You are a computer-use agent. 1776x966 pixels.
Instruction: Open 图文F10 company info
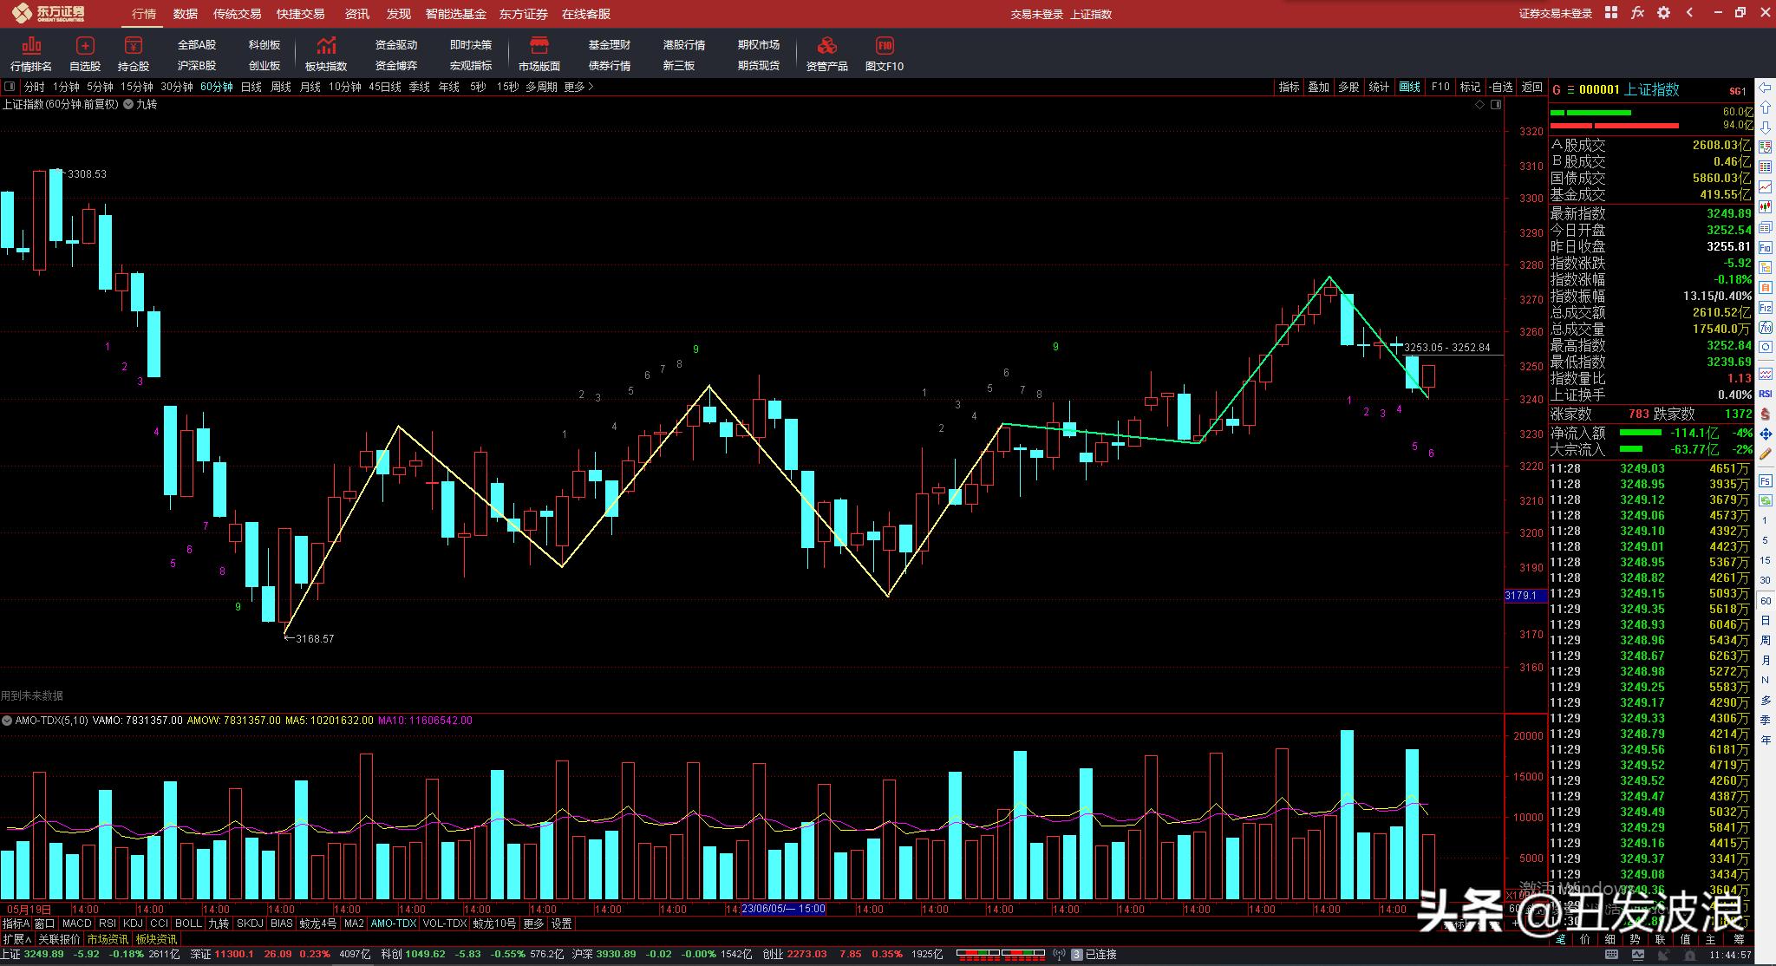click(885, 53)
